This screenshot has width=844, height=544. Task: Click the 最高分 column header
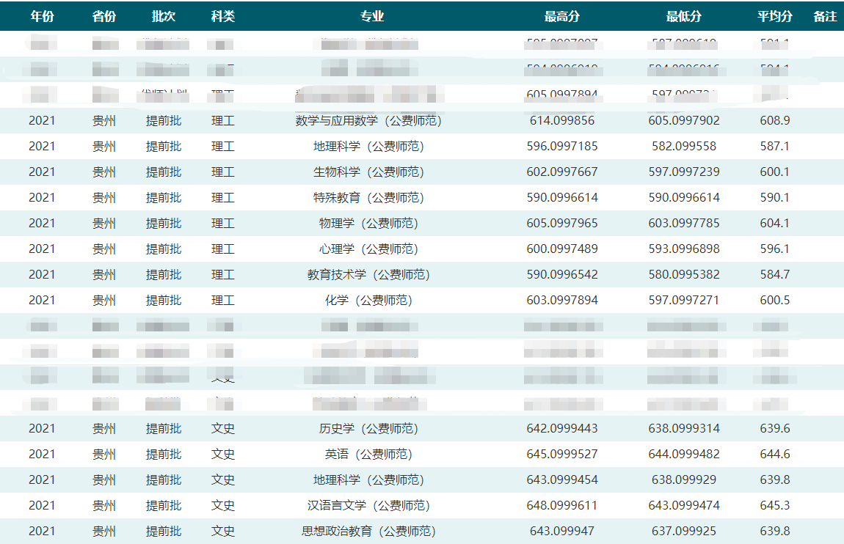tap(562, 16)
